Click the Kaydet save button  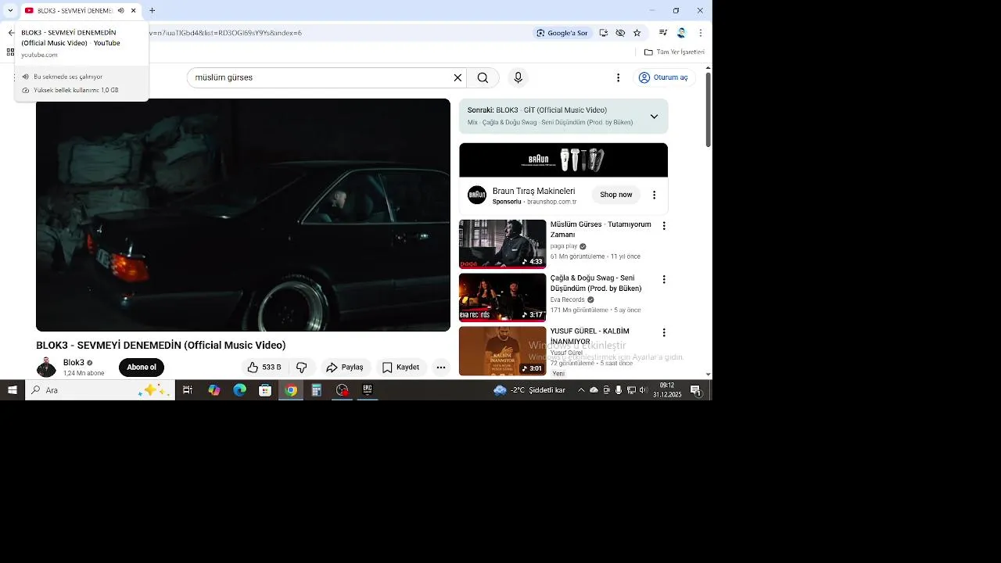pyautogui.click(x=401, y=368)
